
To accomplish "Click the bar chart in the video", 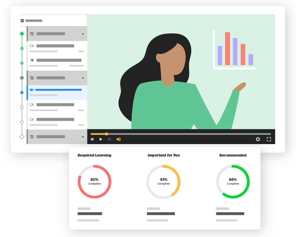I will point(234,50).
